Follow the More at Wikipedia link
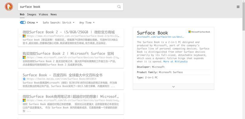Image resolution: width=245 pixels, height=119 pixels. (x=175, y=62)
